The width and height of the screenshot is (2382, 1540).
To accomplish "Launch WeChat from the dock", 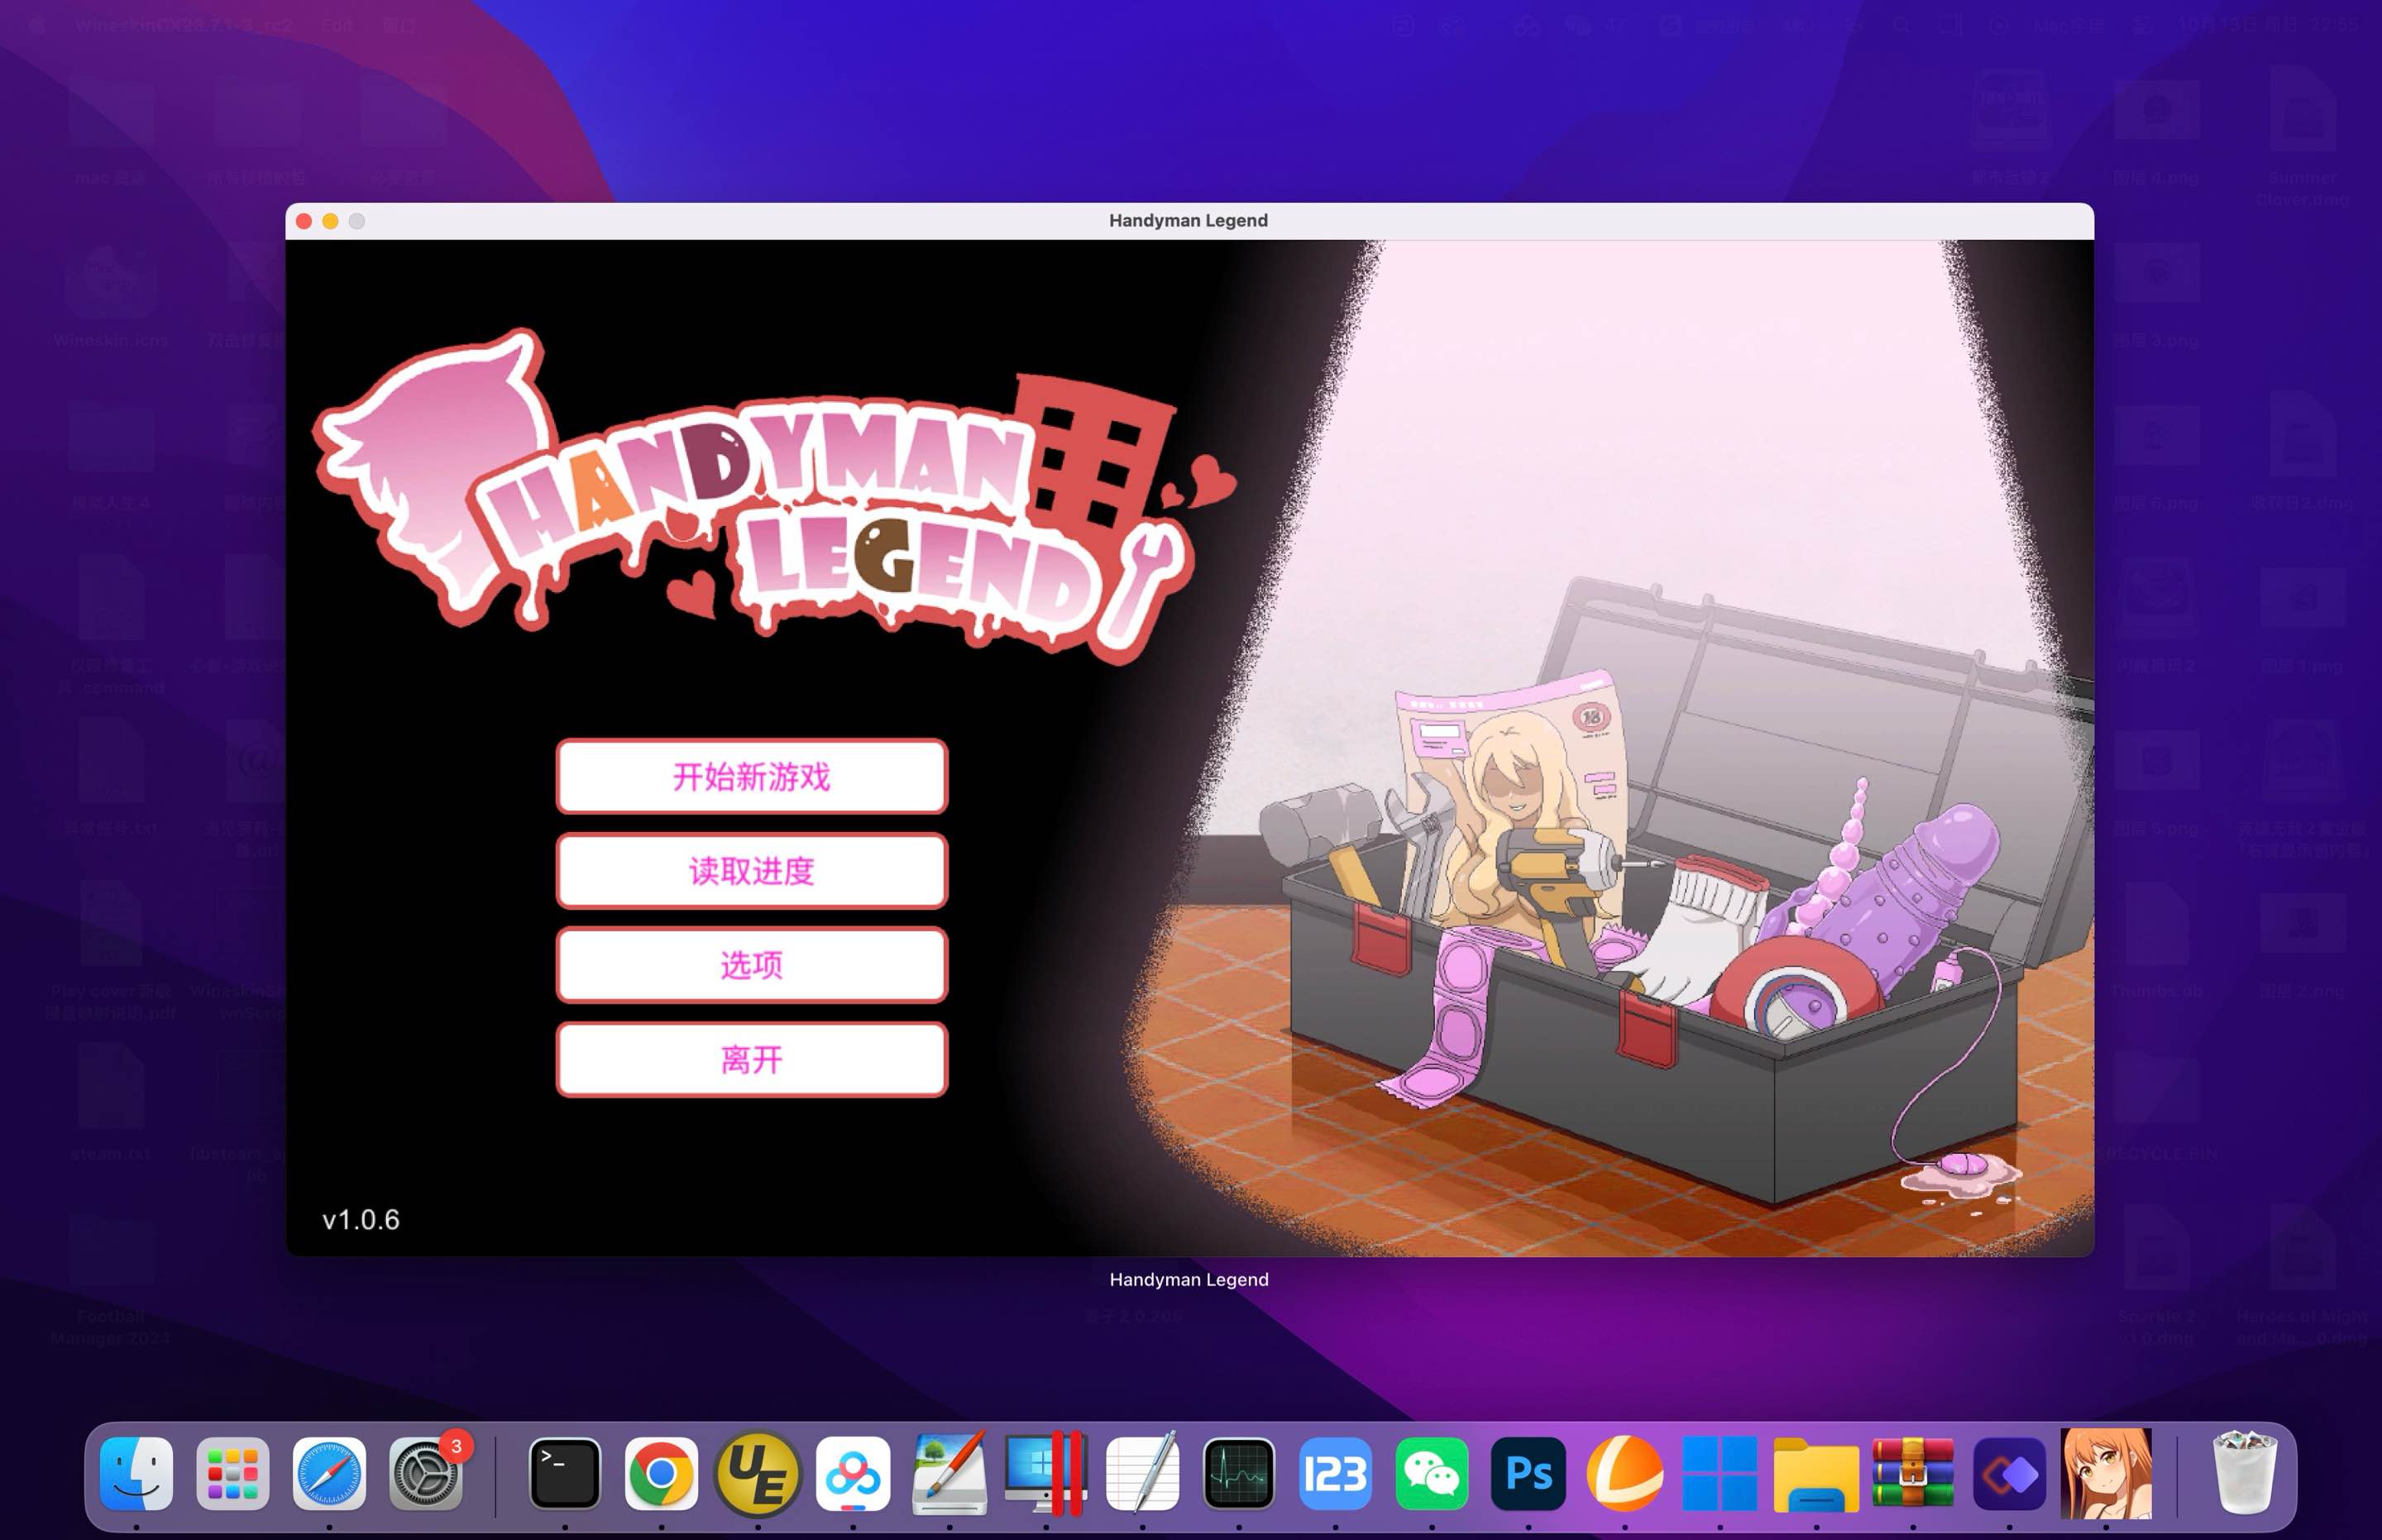I will (x=1432, y=1474).
